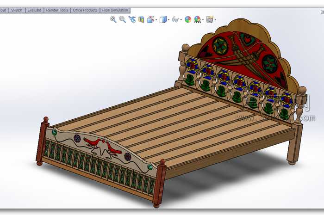The width and height of the screenshot is (324, 215).
Task: Open the View Settings dropdown arrow
Action: point(215,20)
